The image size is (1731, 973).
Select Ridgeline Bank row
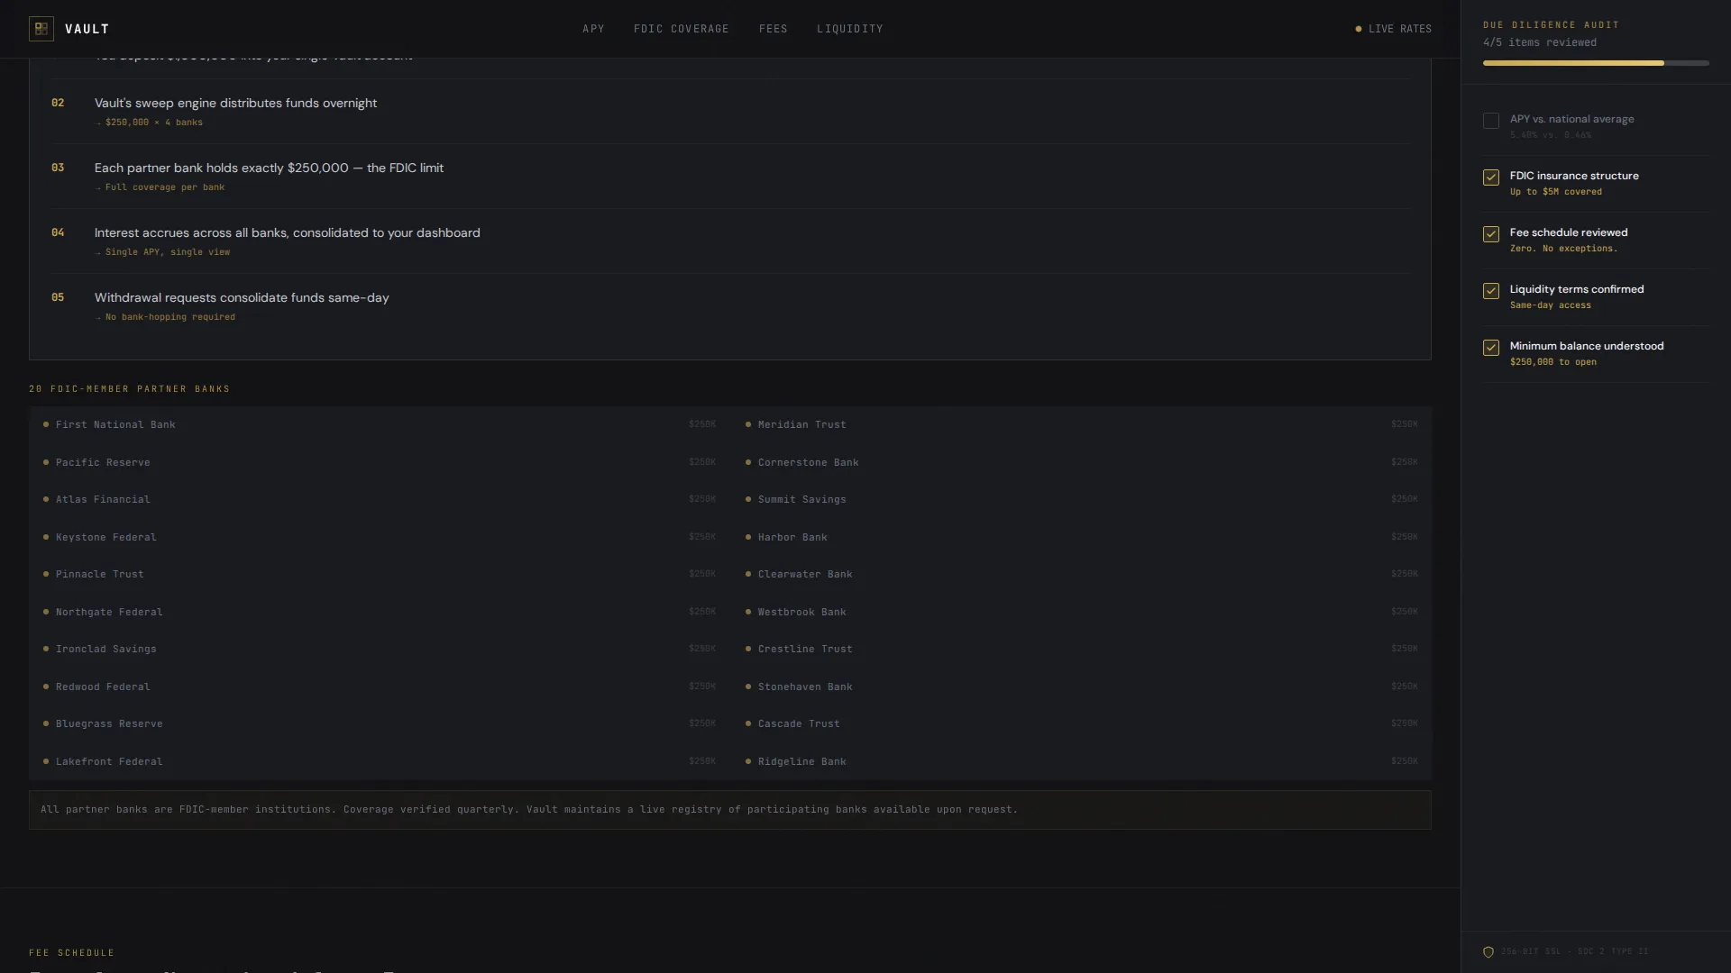(x=1081, y=761)
